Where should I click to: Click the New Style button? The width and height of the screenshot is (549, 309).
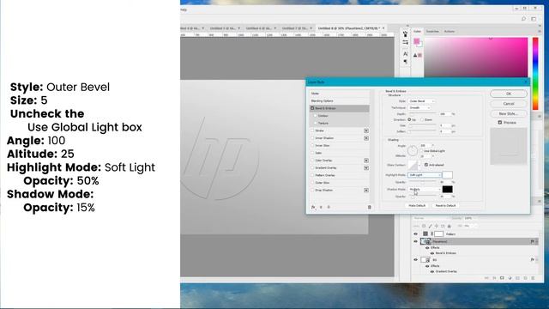pyautogui.click(x=509, y=113)
